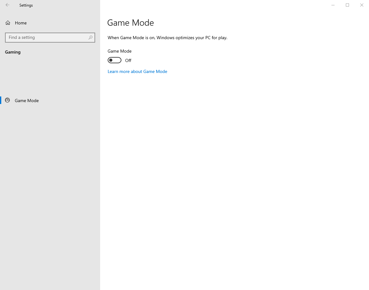369x290 pixels.
Task: Click the search magnifier icon
Action: [x=90, y=38]
